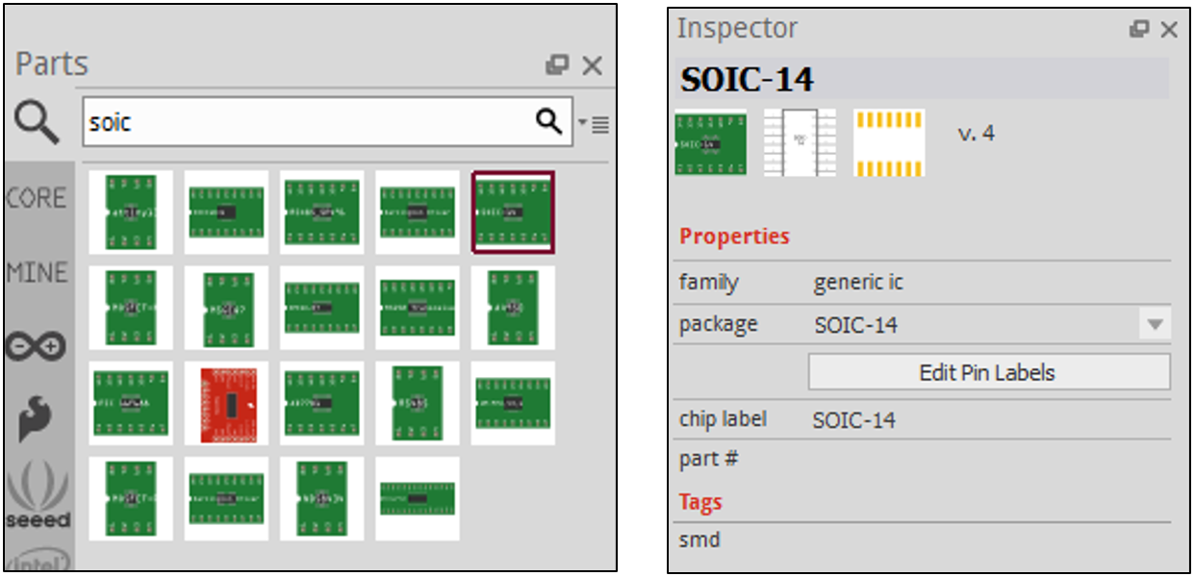Screen dimensions: 1195x577
Task: Select the red SparkFun breakout board part
Action: pos(228,404)
